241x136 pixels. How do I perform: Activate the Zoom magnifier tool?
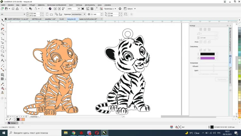coord(2,33)
